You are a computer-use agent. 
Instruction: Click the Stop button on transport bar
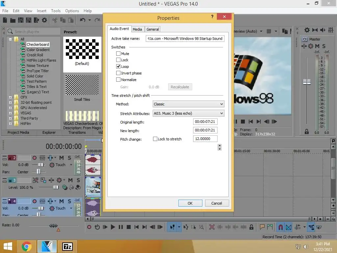(x=129, y=227)
